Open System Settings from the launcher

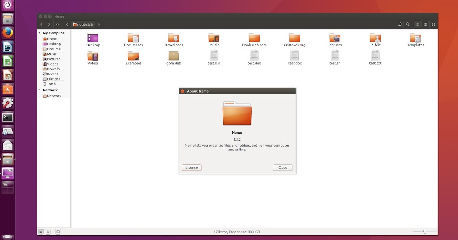click(8, 103)
